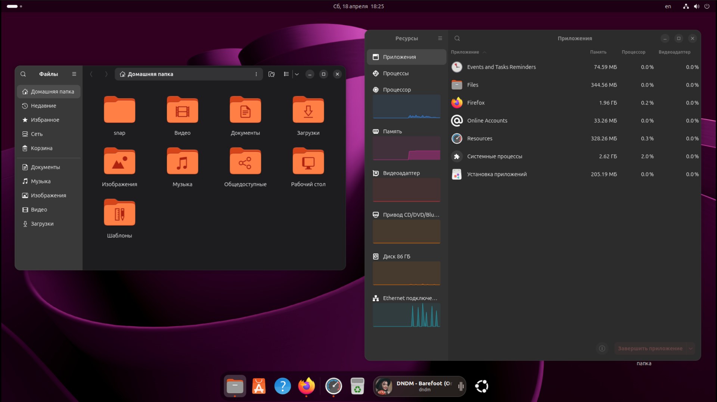Select the Firefox row in the applications list

tap(523, 103)
